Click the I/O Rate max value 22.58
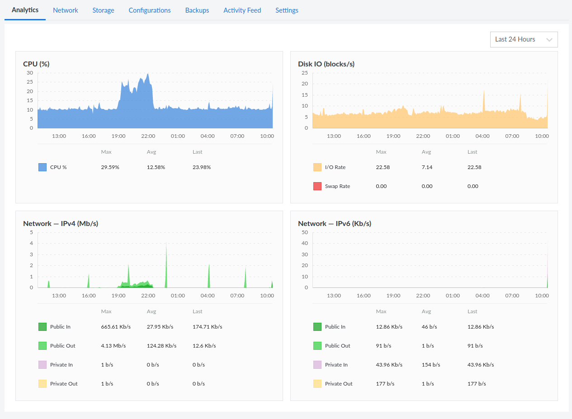The width and height of the screenshot is (572, 419). click(383, 167)
